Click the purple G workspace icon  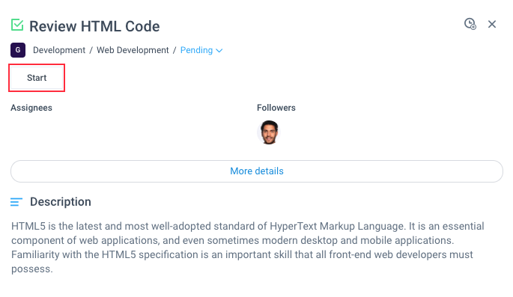(x=18, y=50)
